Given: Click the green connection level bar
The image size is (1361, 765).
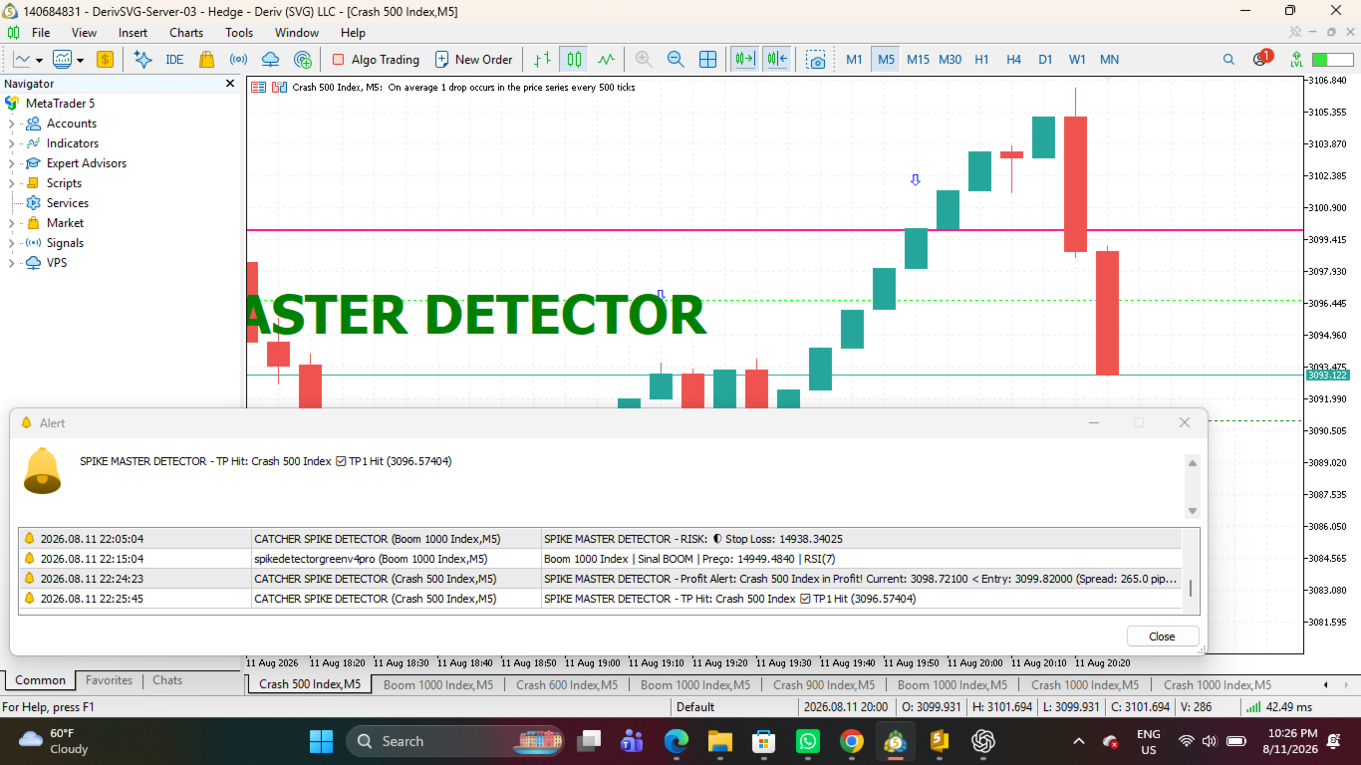Looking at the screenshot, I should (1332, 60).
